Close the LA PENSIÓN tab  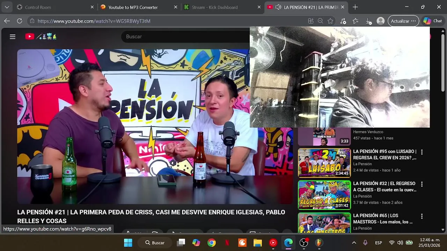tap(343, 7)
